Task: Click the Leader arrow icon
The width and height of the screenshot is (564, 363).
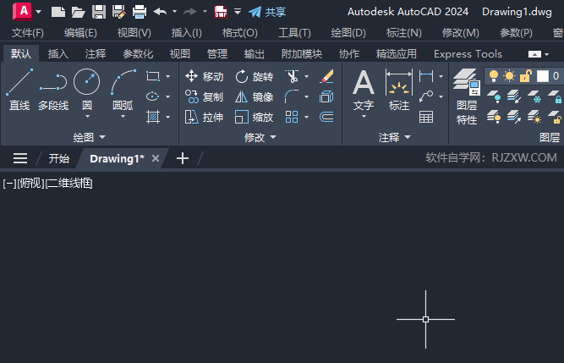Action: click(x=426, y=96)
